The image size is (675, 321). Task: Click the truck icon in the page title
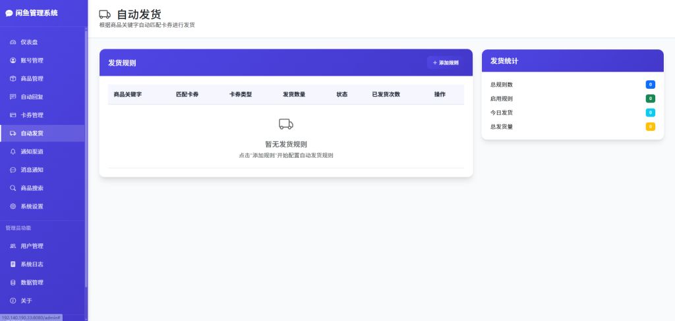(105, 14)
